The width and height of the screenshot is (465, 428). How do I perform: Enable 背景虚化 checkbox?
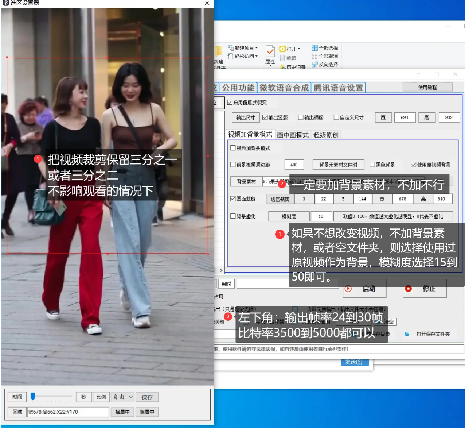233,216
